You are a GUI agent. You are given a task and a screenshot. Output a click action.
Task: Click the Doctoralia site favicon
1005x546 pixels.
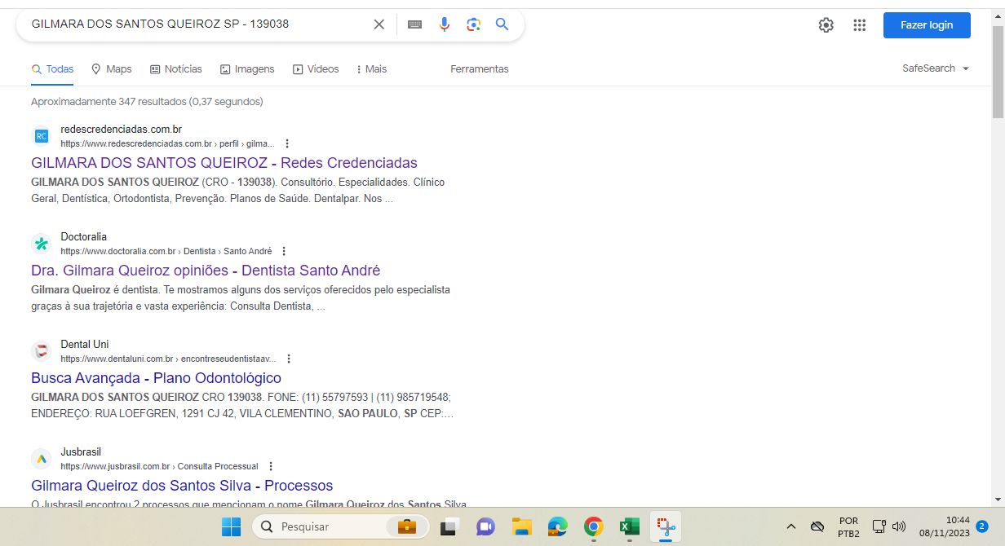pyautogui.click(x=41, y=244)
